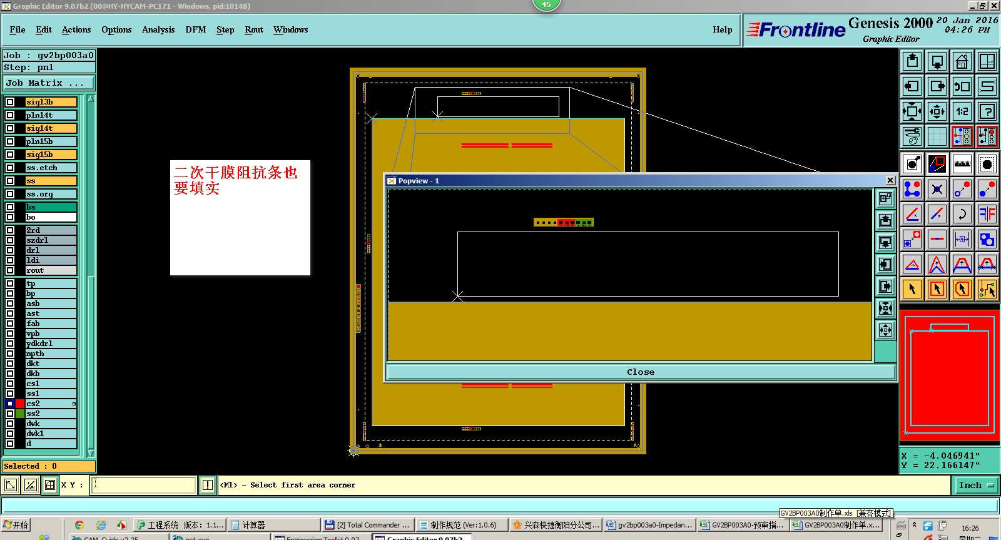This screenshot has height=540, width=1001.
Task: Click red color swatch of layer cs2
Action: 20,404
